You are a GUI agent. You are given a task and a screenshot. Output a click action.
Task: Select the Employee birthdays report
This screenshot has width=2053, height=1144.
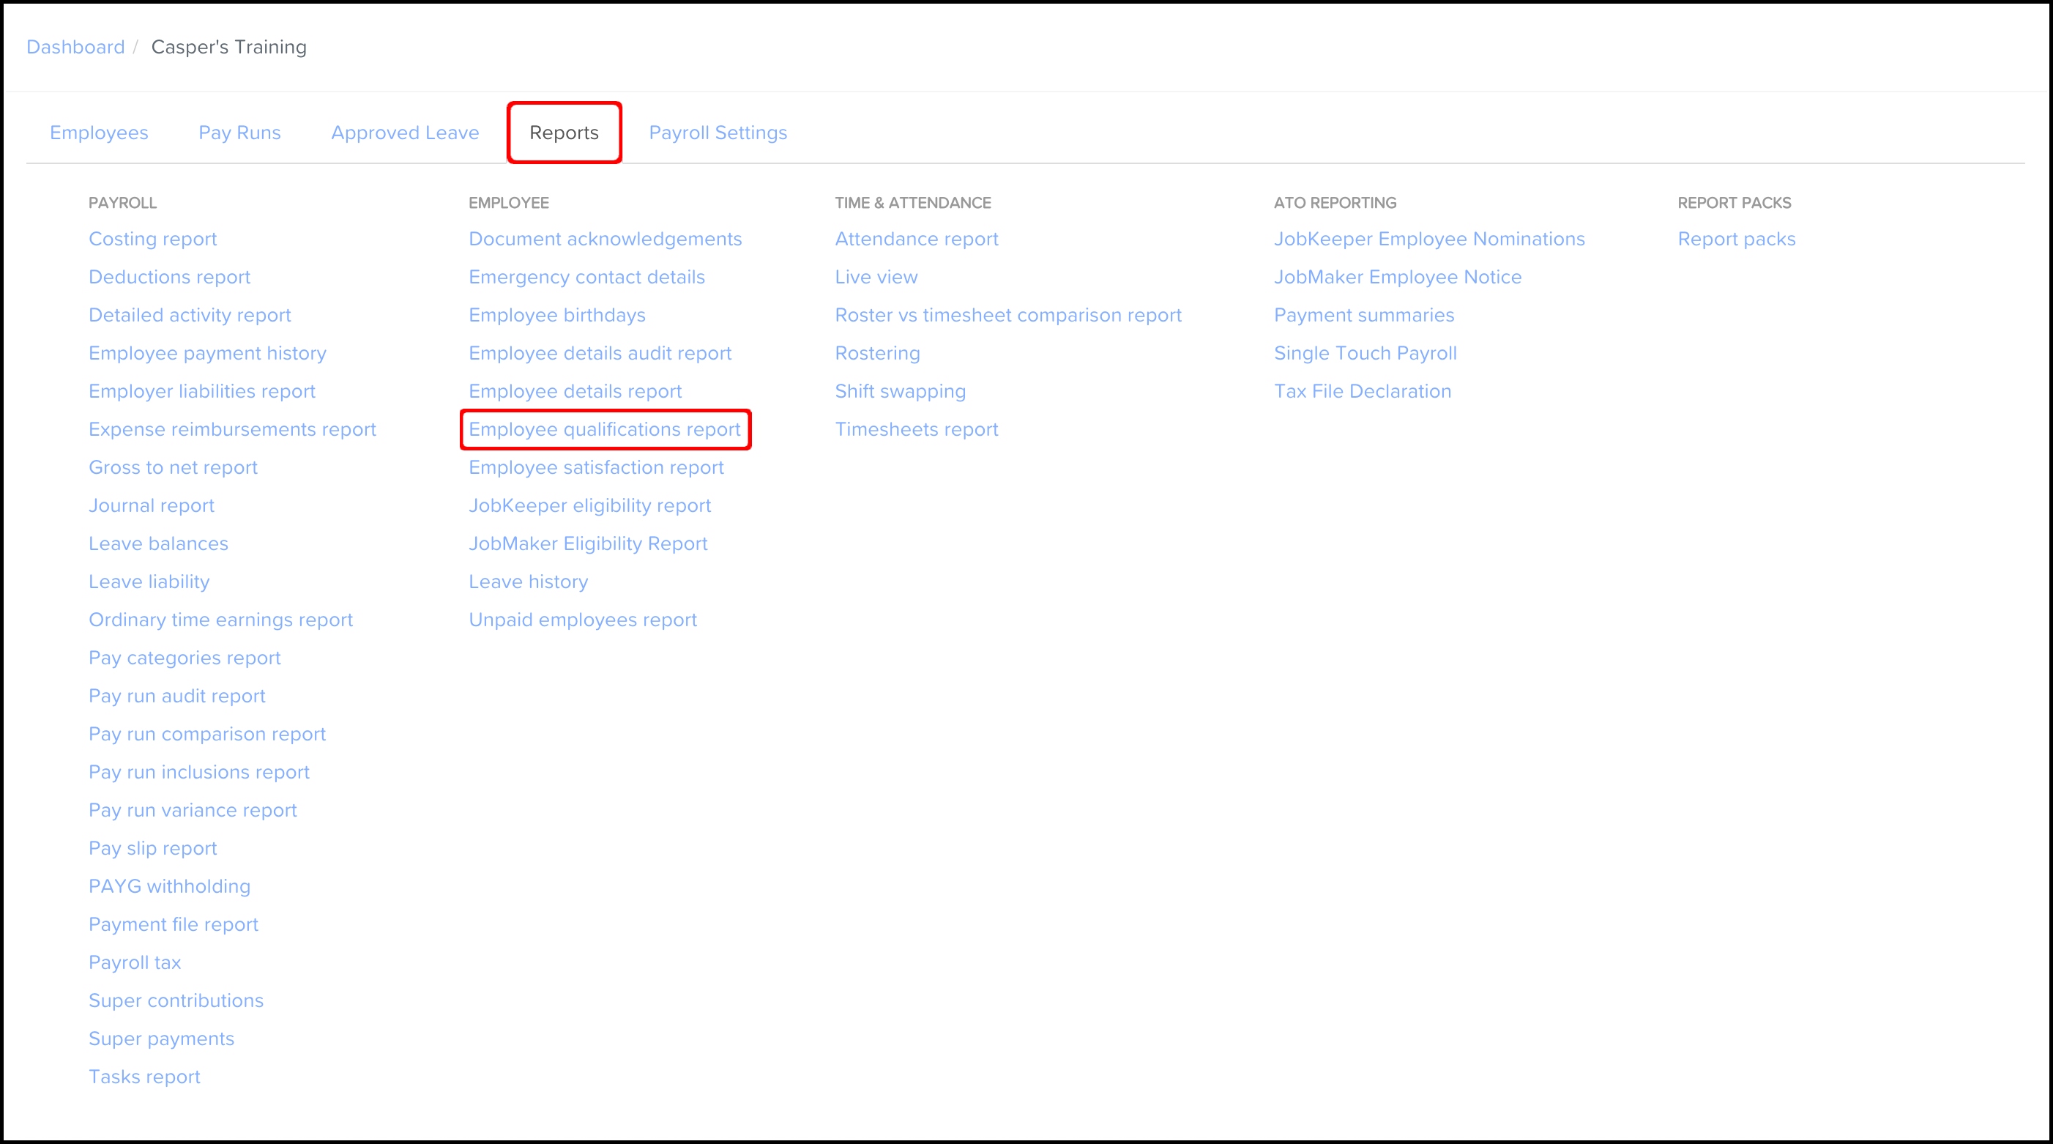[556, 315]
